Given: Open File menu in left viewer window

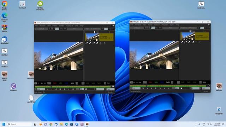Looking at the screenshot, I should click(x=36, y=26).
